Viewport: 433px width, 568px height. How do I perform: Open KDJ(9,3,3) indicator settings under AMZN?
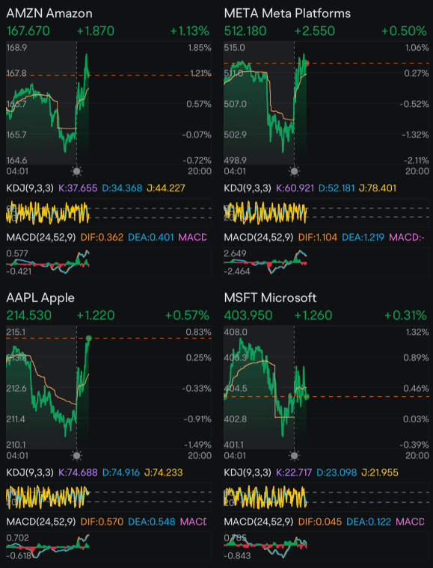coord(30,188)
